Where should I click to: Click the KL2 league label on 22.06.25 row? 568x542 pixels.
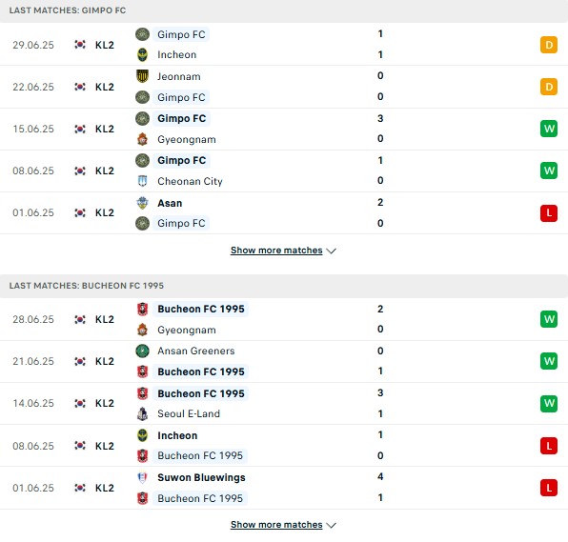coord(105,87)
